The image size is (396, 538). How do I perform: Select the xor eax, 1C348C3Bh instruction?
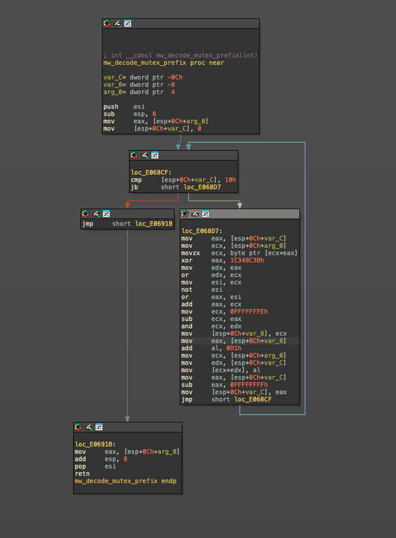[223, 260]
